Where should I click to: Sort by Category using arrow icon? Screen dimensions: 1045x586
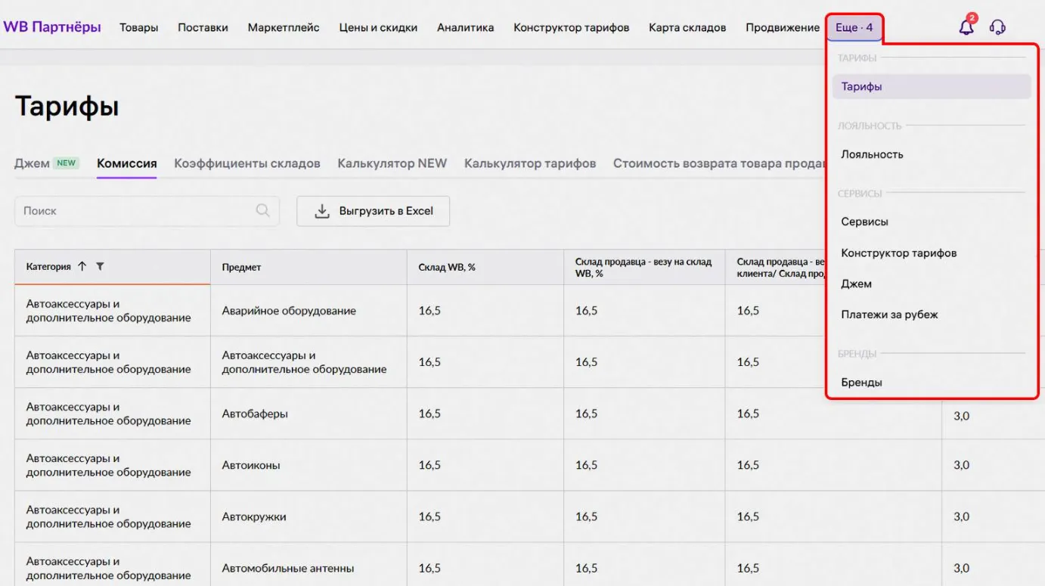point(82,267)
